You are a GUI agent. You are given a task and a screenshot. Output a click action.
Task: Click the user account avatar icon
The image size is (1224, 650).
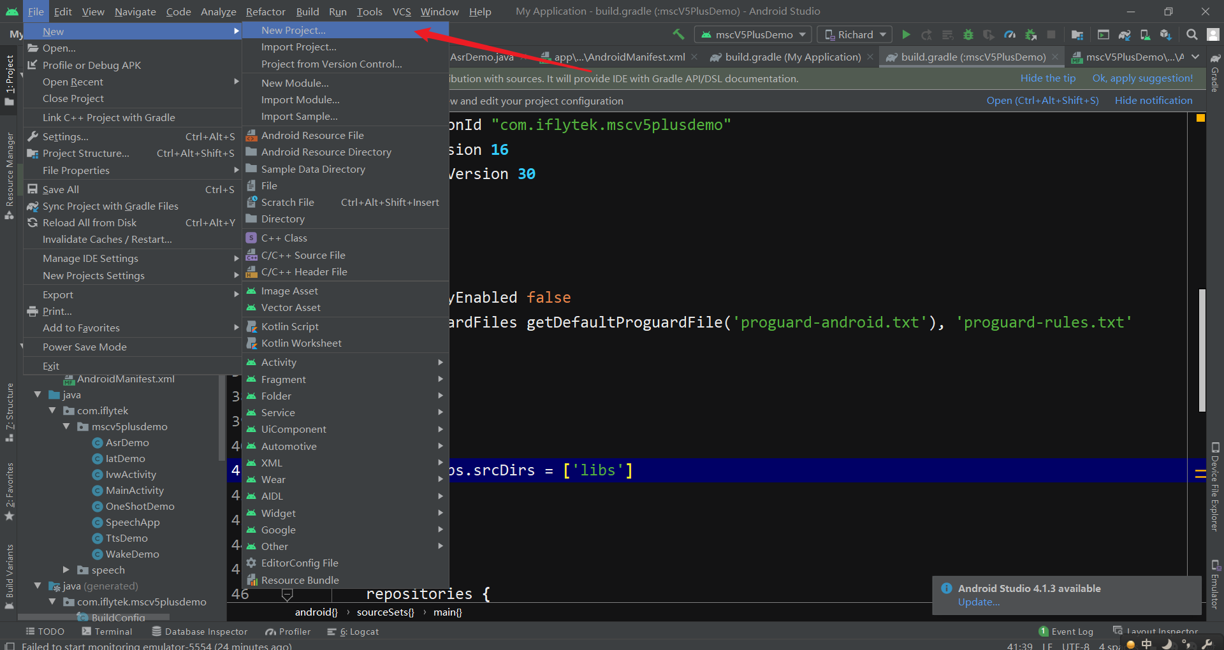pos(1213,34)
